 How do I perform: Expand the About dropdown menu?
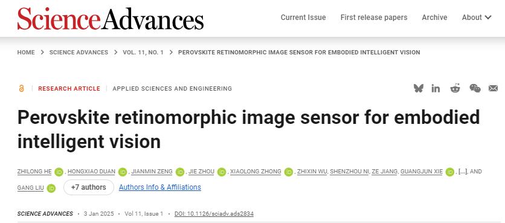[x=477, y=18]
